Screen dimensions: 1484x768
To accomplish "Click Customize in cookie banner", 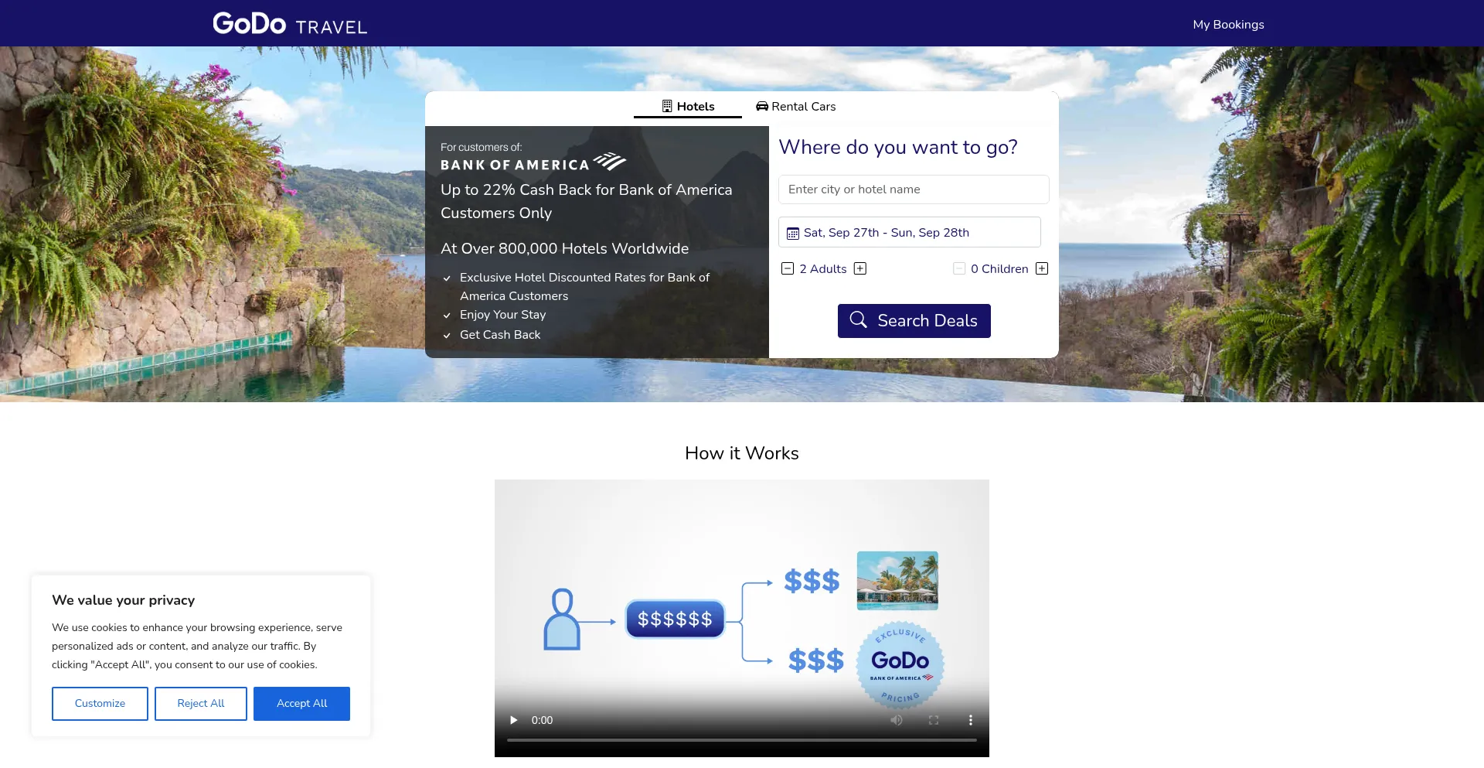I will (100, 704).
